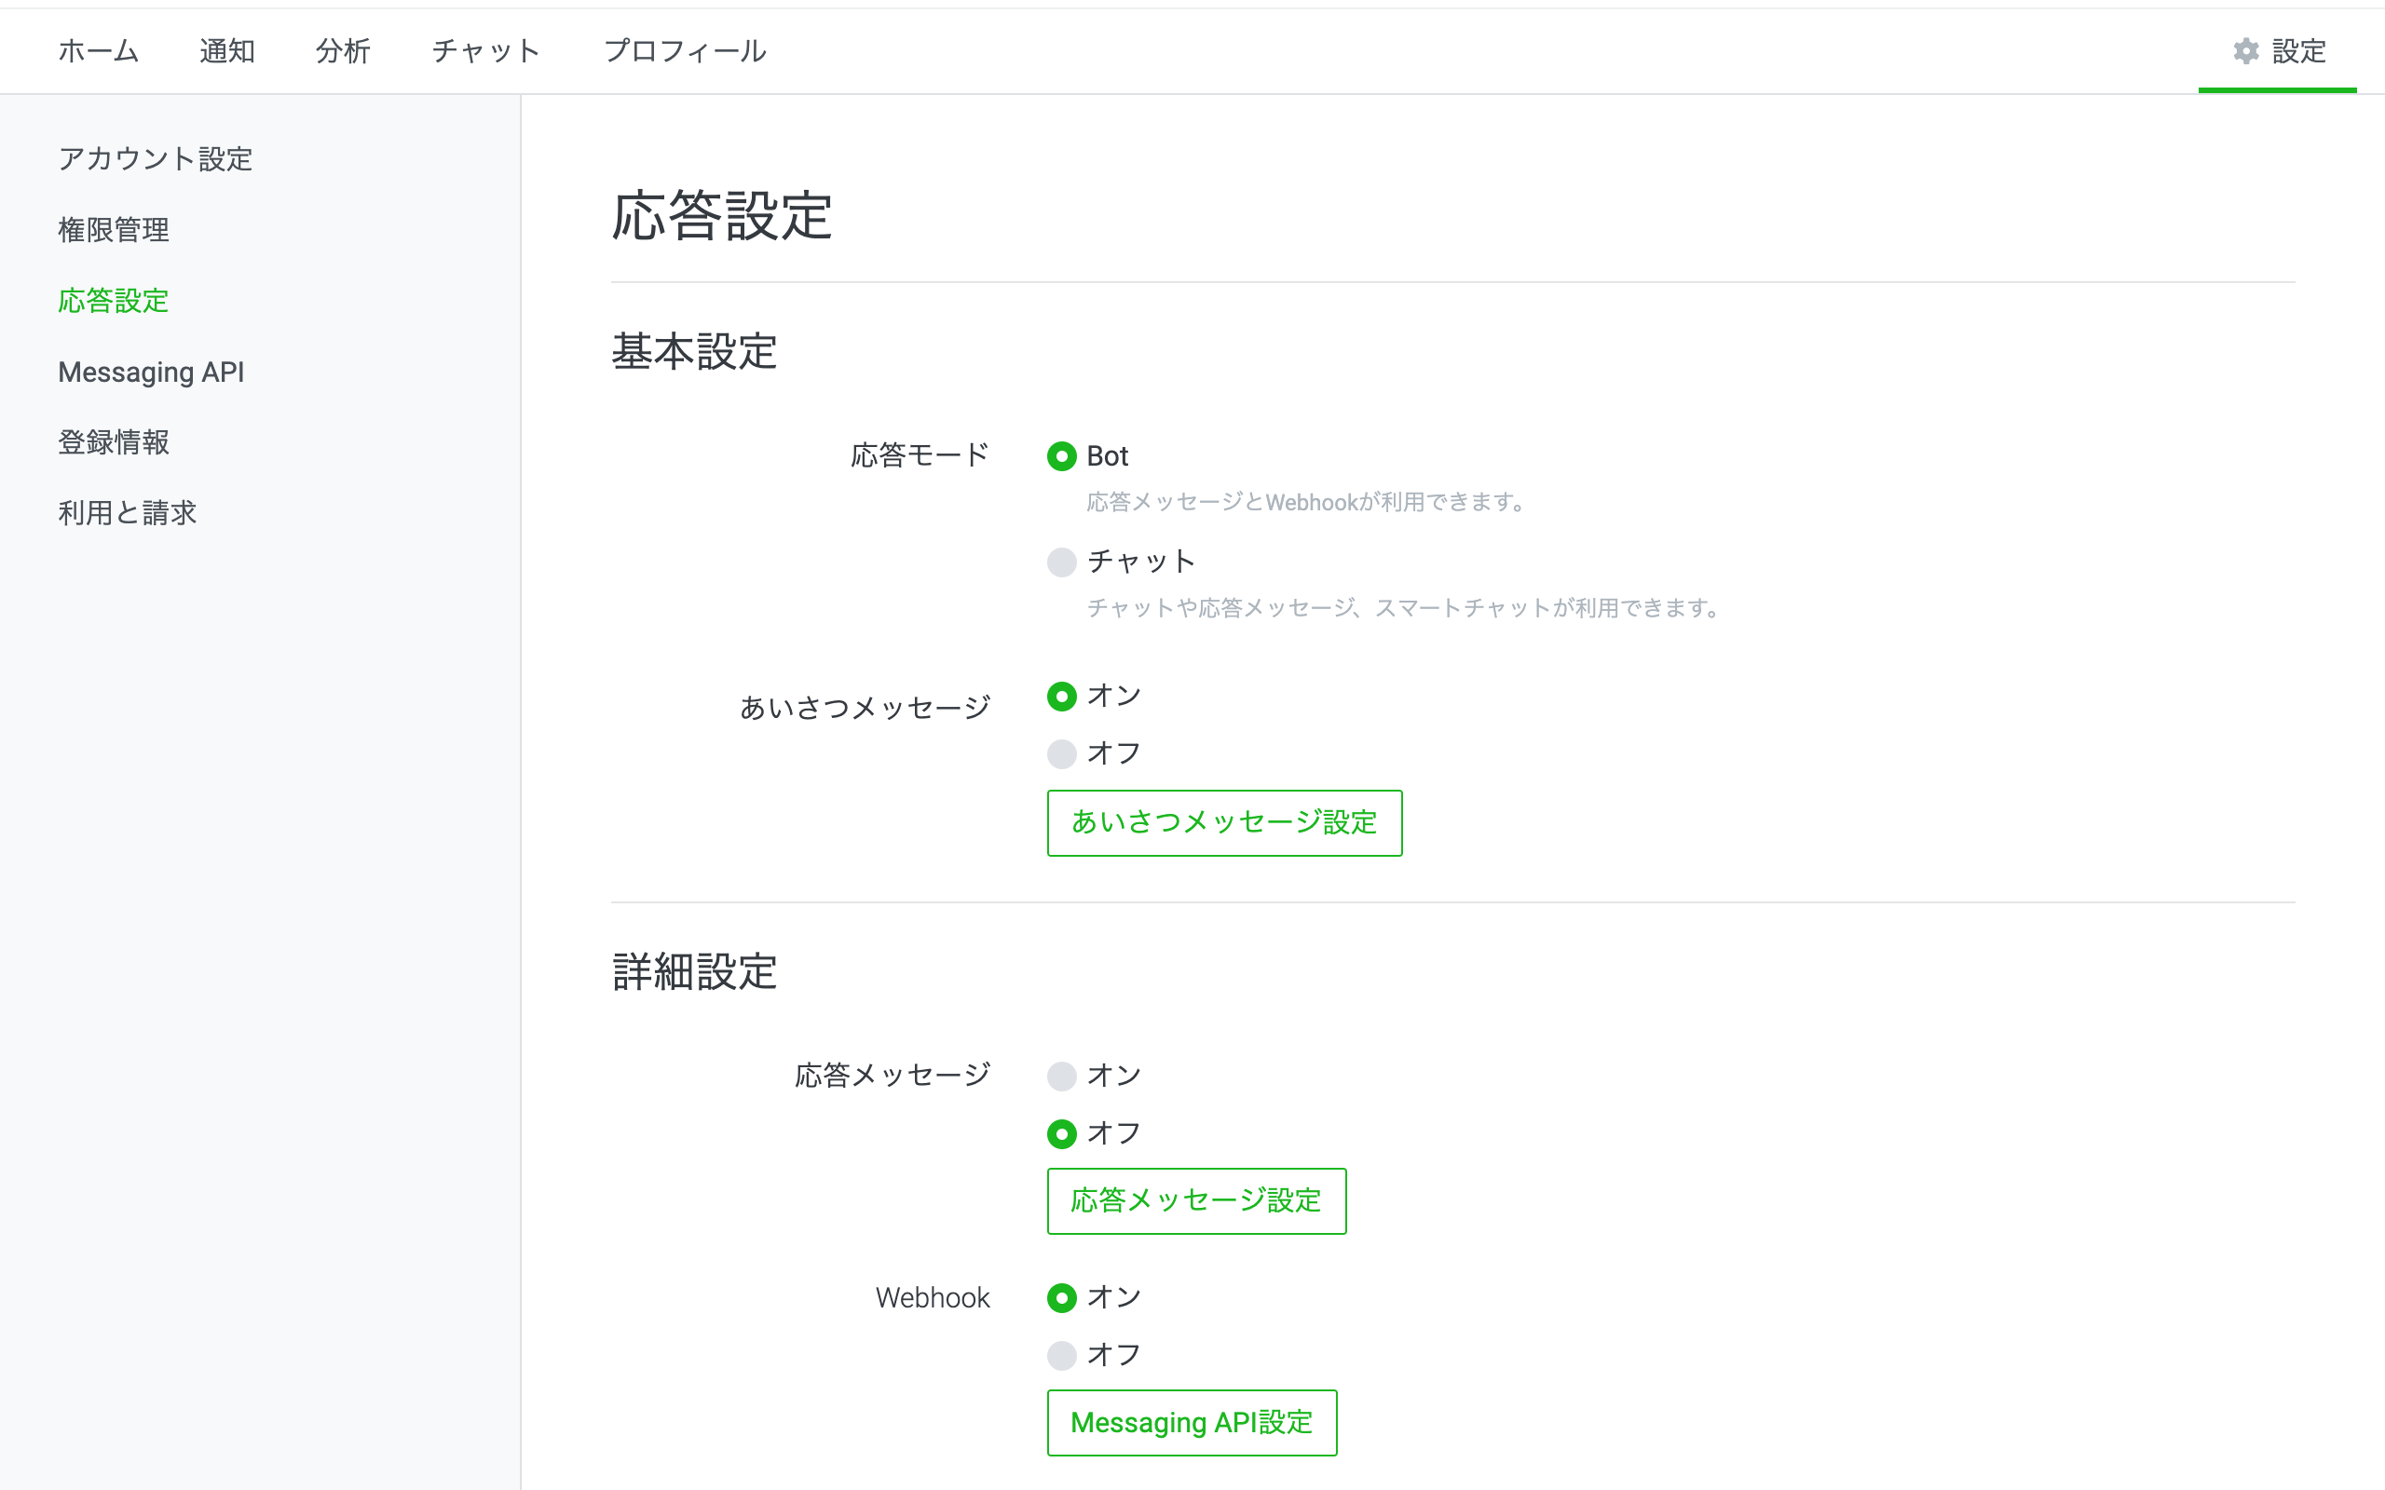Click the 応答メッセージ field label
Image resolution: width=2385 pixels, height=1490 pixels.
click(892, 1075)
